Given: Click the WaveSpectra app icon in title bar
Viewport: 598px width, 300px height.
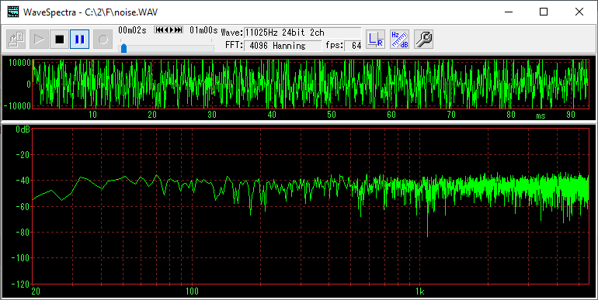Looking at the screenshot, I should [x=13, y=12].
